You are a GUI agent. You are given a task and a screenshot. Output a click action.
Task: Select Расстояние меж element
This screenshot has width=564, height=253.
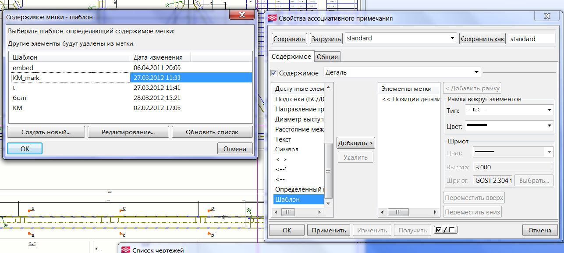coord(298,129)
